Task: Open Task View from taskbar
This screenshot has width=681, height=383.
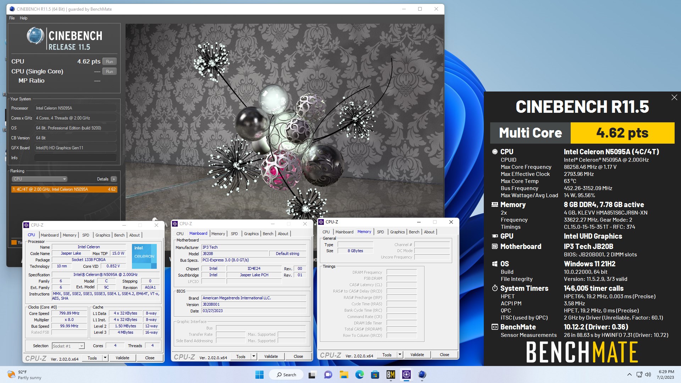Action: click(x=312, y=375)
